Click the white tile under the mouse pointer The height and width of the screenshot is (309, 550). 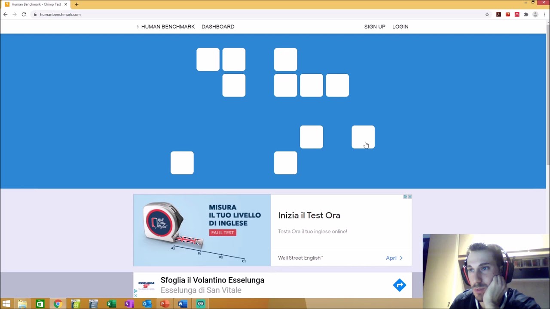tap(363, 137)
